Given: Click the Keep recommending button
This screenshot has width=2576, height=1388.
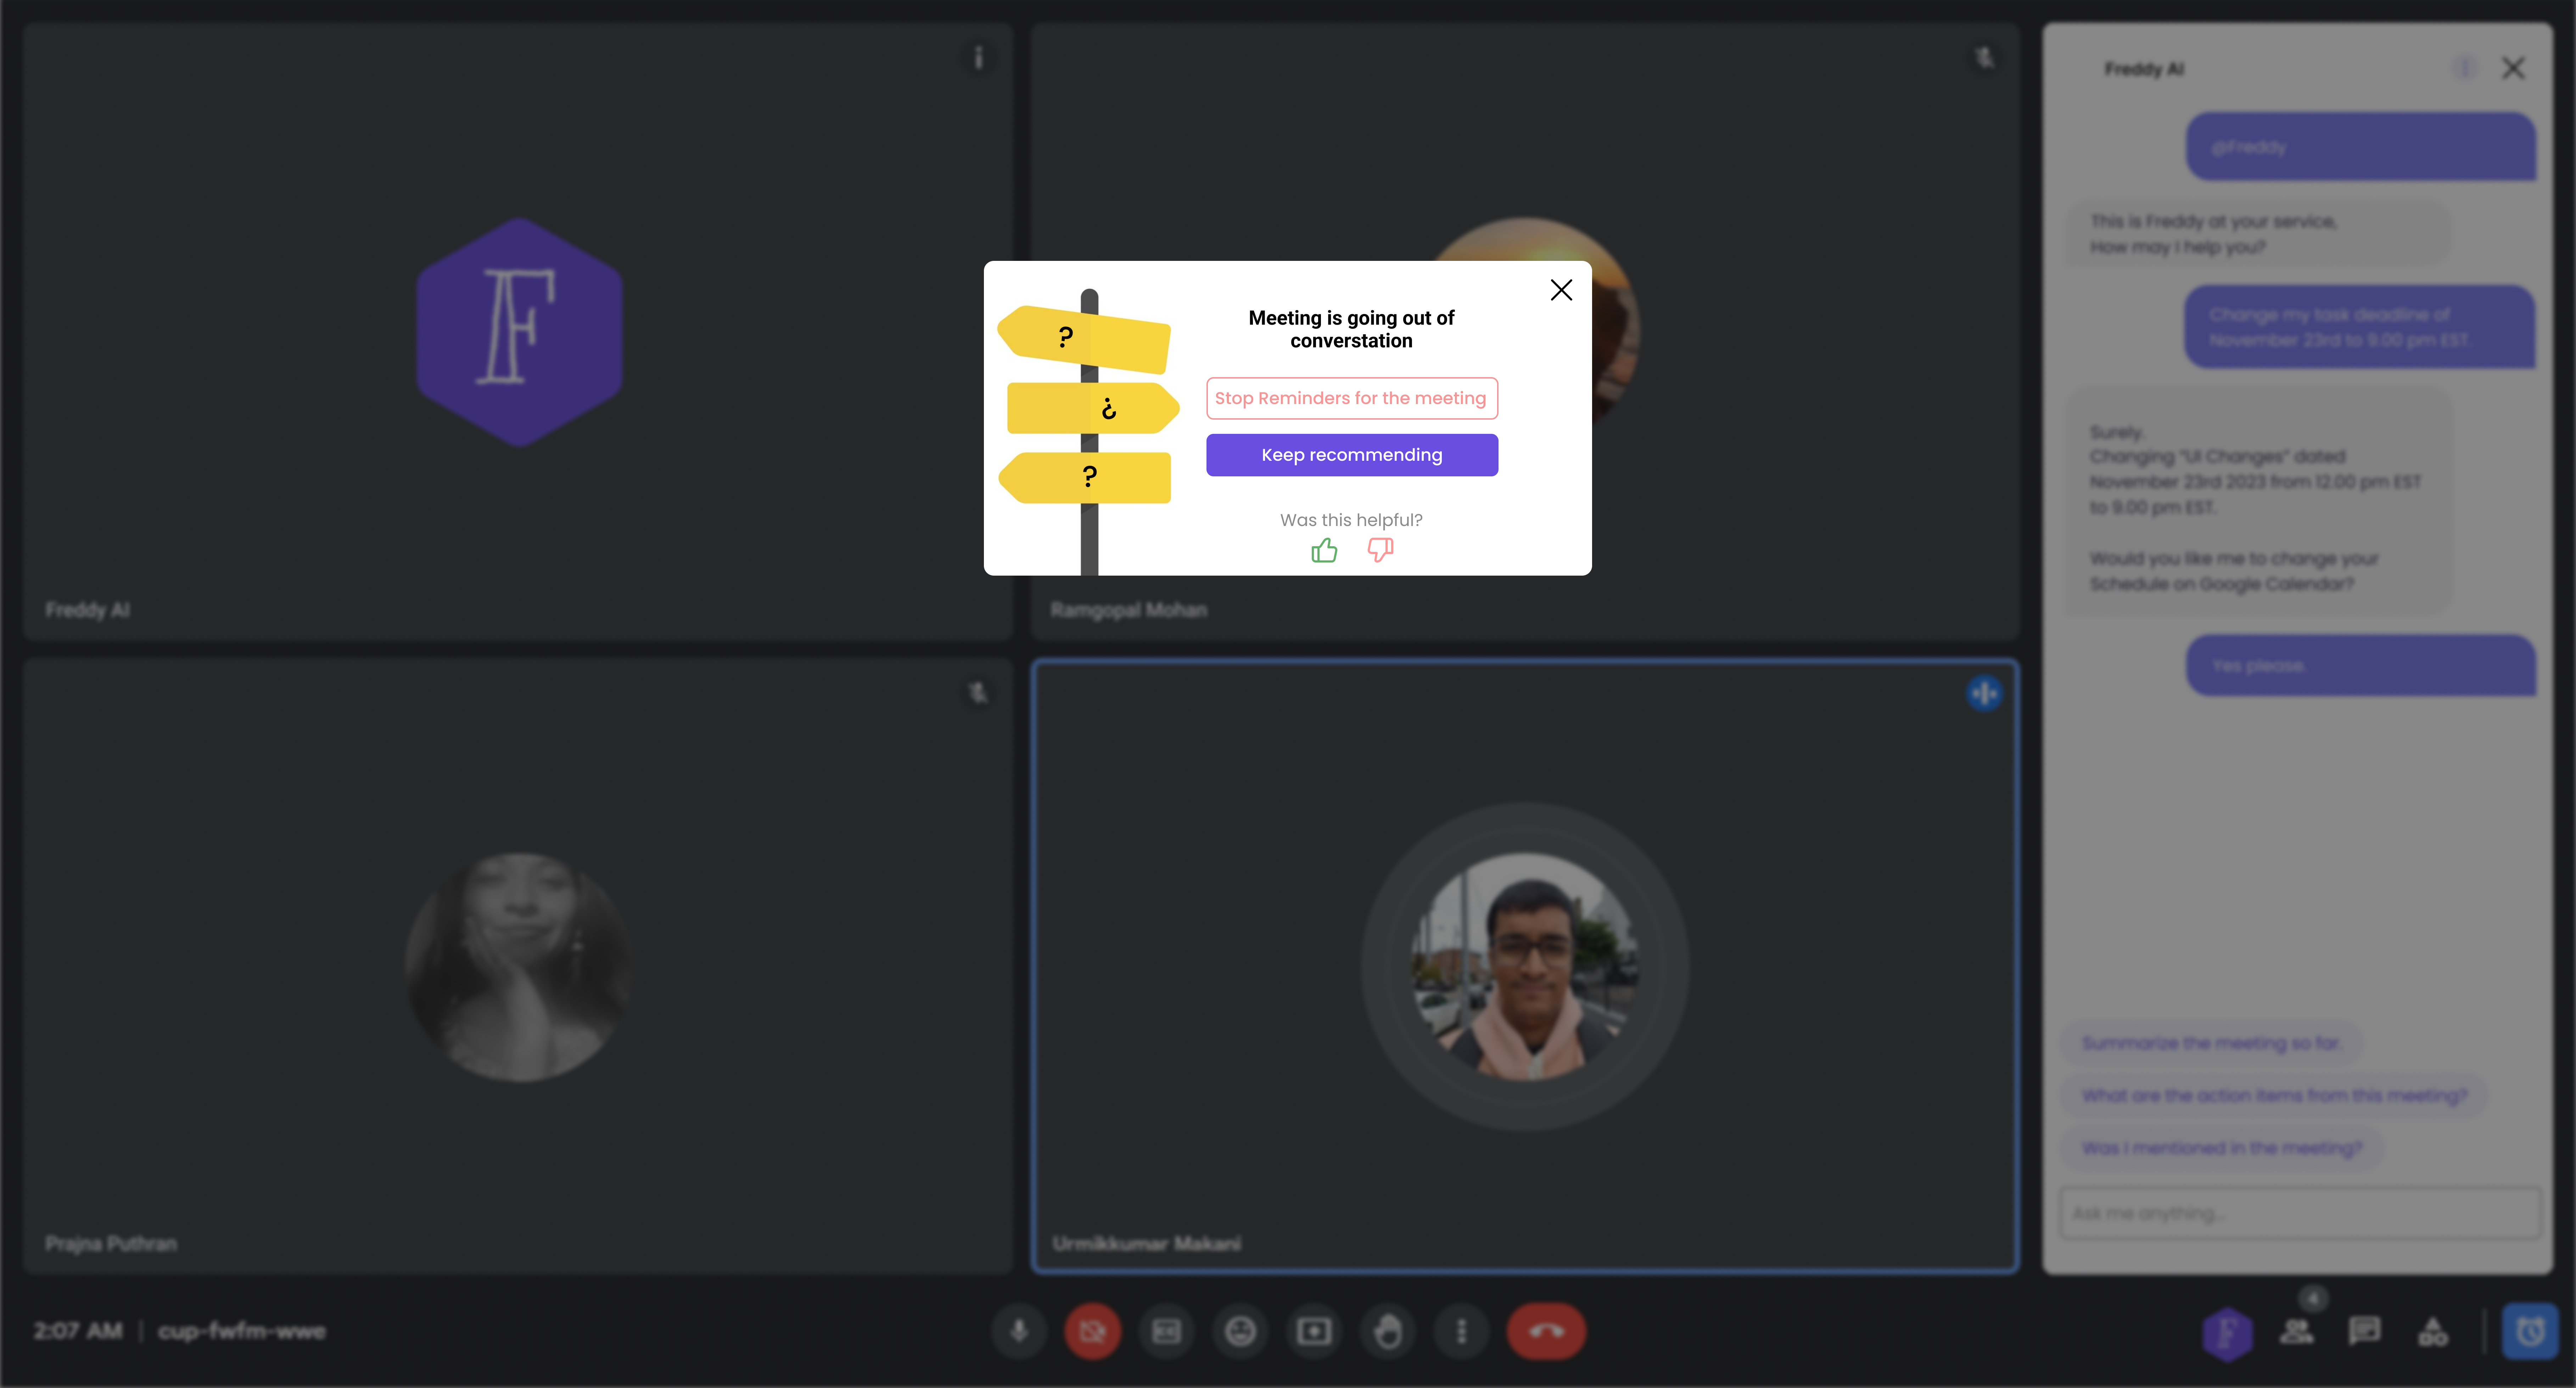Looking at the screenshot, I should (1351, 455).
